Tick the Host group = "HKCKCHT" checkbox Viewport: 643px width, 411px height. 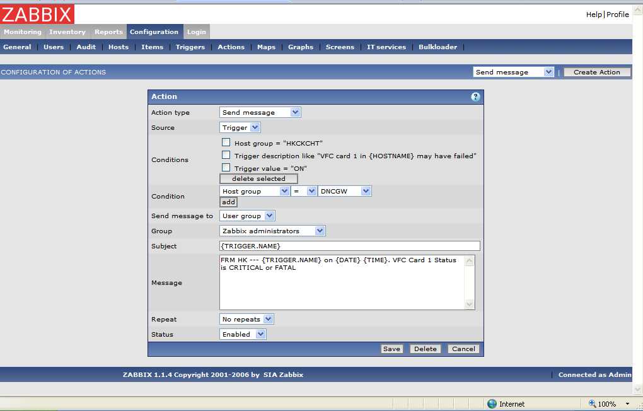(226, 142)
